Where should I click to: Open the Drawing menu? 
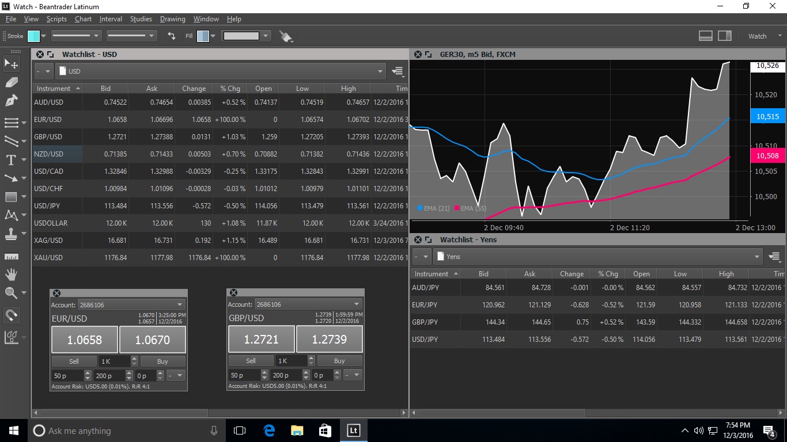[x=173, y=19]
